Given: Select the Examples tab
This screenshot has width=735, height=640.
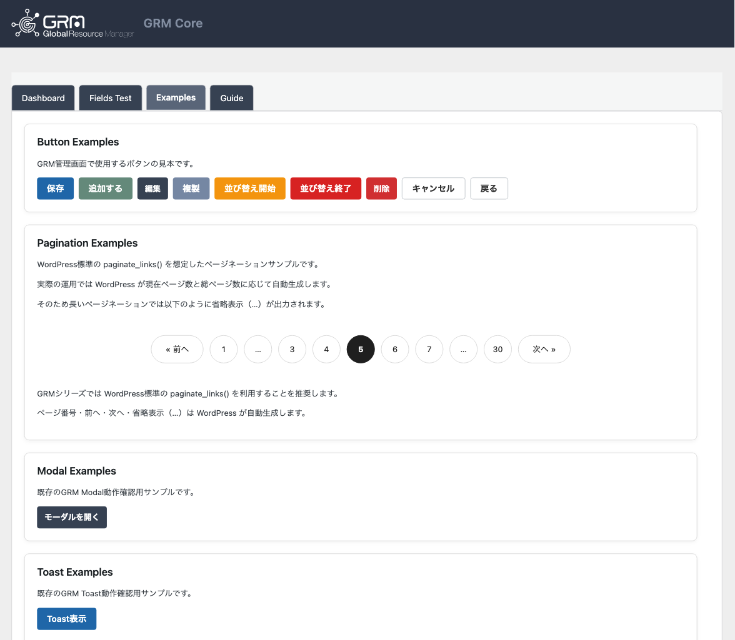Looking at the screenshot, I should tap(176, 97).
